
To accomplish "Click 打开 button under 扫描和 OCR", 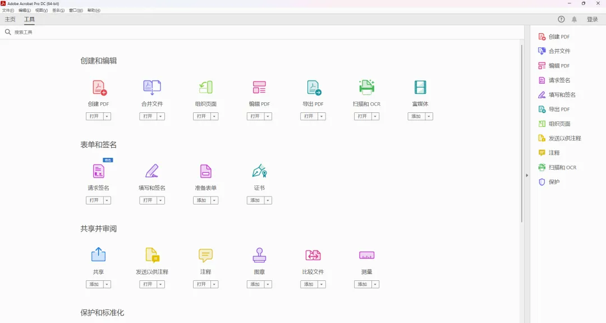I will pos(362,116).
